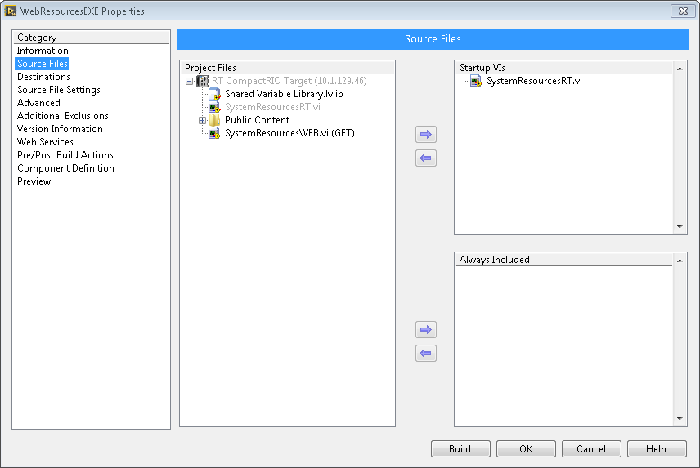Select Shared Variable Library.lvlib in Project Files

pyautogui.click(x=284, y=94)
